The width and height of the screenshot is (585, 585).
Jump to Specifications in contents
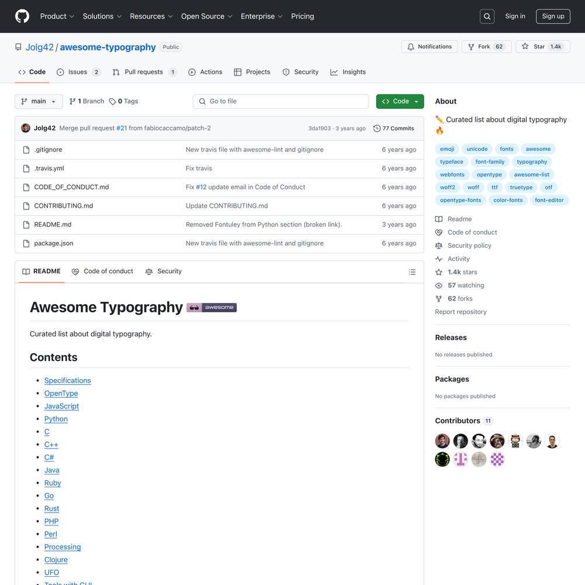coord(67,381)
